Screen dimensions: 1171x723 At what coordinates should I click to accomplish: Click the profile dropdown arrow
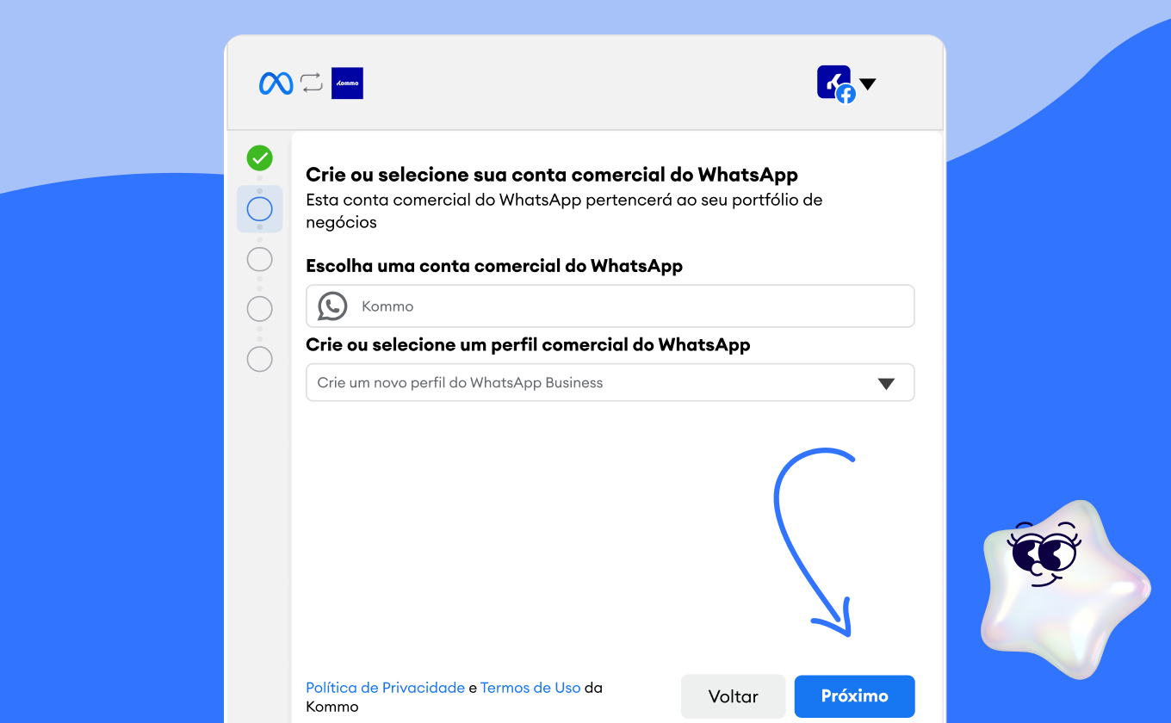pos(886,384)
